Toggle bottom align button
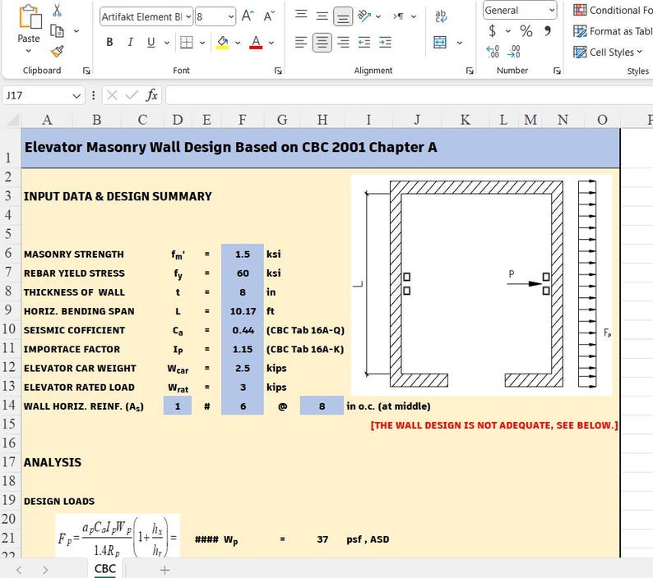The height and width of the screenshot is (578, 653). [343, 16]
